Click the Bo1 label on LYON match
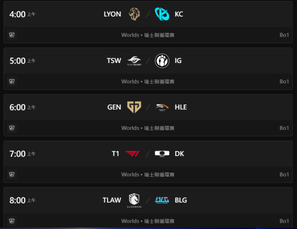Screen dimensions: 297x229 [284, 35]
